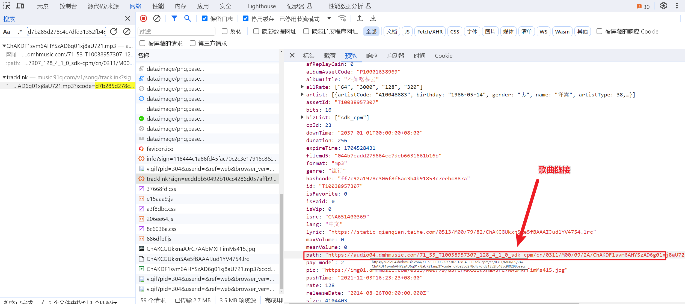
Task: Select the inspect element tool
Action: click(x=7, y=6)
